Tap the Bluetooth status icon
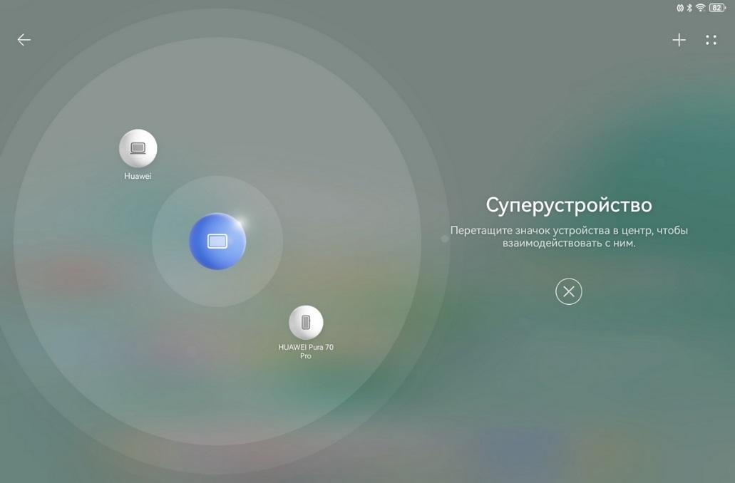735x483 pixels. [689, 8]
